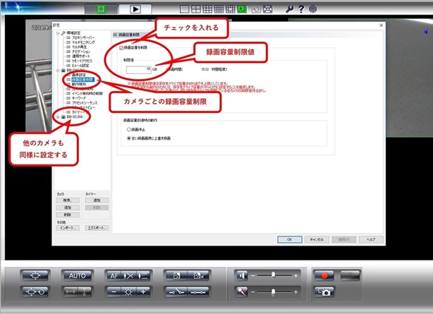The width and height of the screenshot is (433, 314).
Task: Click the キャンセル button
Action: click(x=317, y=240)
